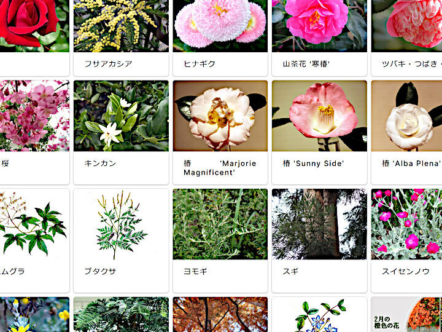Click the ヒナギク caption
The width and height of the screenshot is (442, 332).
click(x=200, y=64)
